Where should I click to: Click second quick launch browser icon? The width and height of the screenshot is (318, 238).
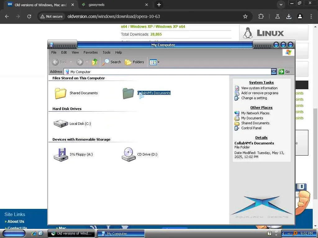(41, 233)
